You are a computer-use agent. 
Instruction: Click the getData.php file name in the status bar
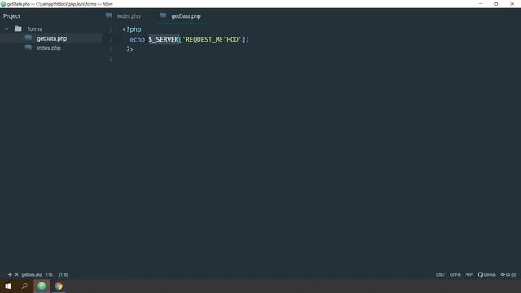click(x=32, y=275)
